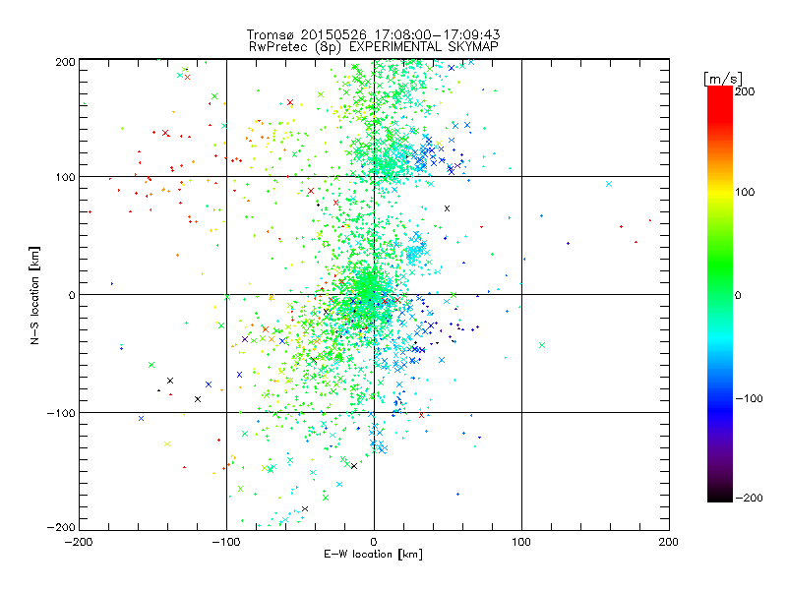Viewport: 787px width, 590px height.
Task: Select the subtitle 'RwPretec (8p) EXPERIMENTAL SKYMAP'
Action: tap(374, 47)
